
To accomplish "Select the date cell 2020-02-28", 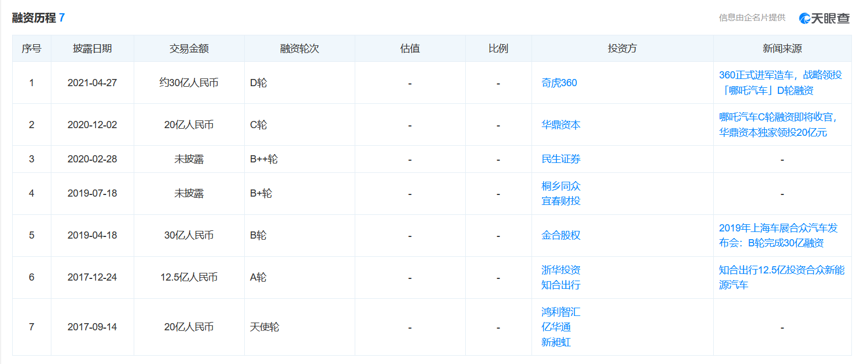I will pyautogui.click(x=92, y=159).
